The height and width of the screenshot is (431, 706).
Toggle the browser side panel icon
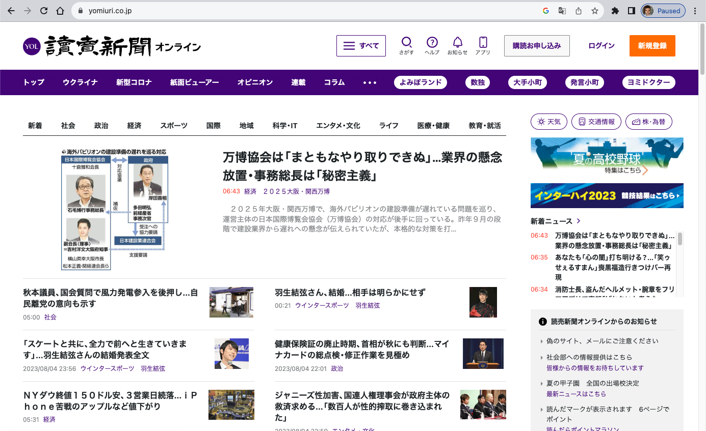click(631, 11)
